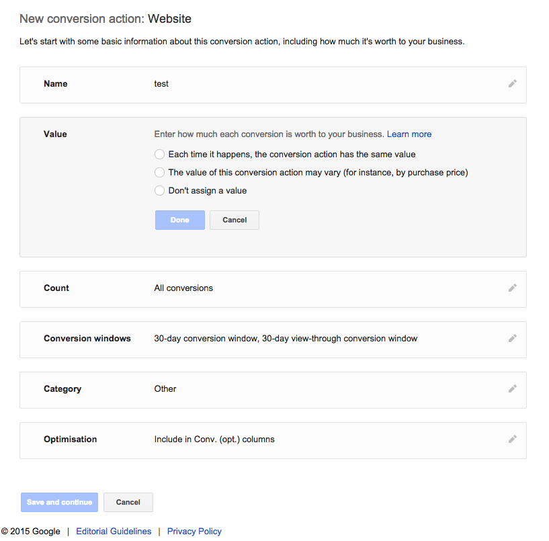Cancel the Value section editing
549x541 pixels.
[x=234, y=220]
